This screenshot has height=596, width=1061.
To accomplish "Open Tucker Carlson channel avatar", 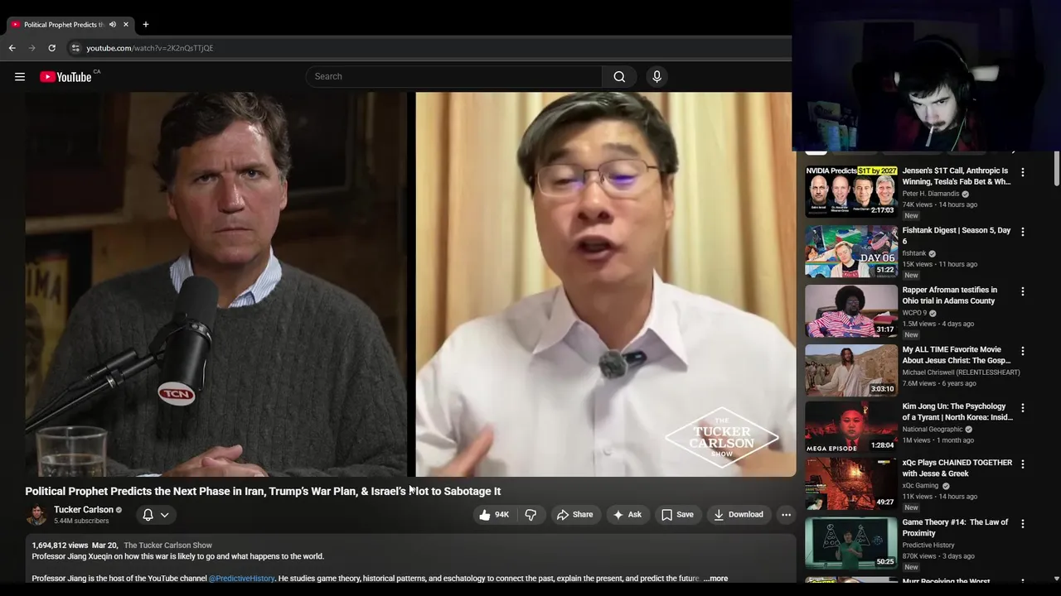I will (36, 515).
